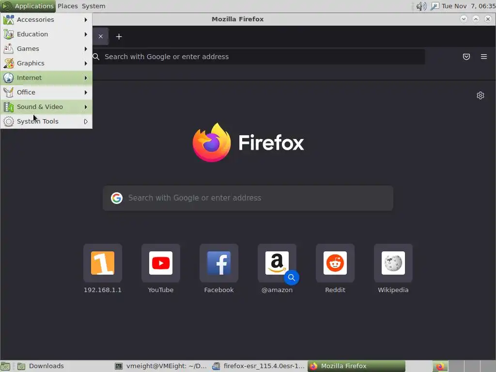Expand arrow next to Internet
The height and width of the screenshot is (372, 496).
86,78
